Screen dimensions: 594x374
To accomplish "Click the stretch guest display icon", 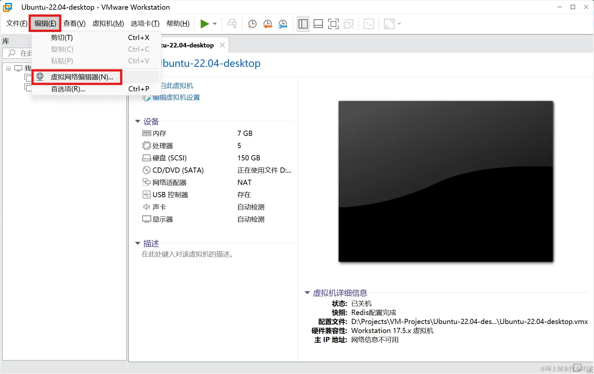I will 389,24.
